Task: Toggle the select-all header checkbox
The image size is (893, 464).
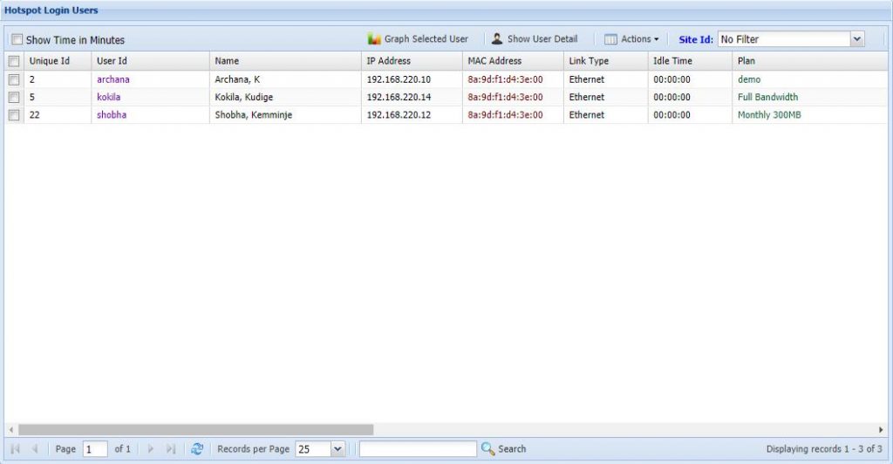Action: (x=14, y=61)
